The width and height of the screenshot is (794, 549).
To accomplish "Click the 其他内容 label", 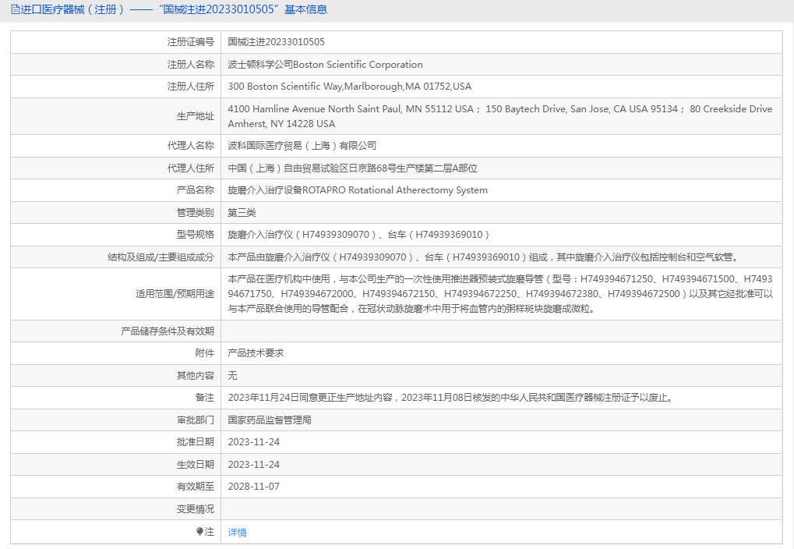I will point(196,376).
